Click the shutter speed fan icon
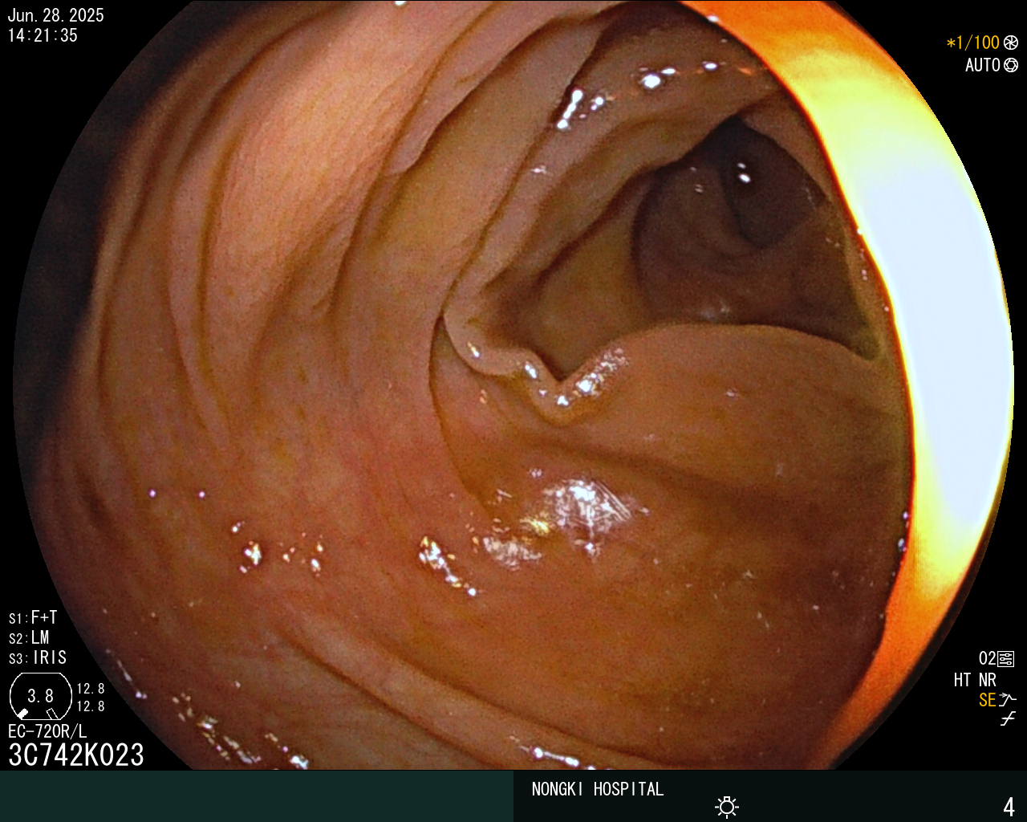The width and height of the screenshot is (1027, 822). (1011, 43)
